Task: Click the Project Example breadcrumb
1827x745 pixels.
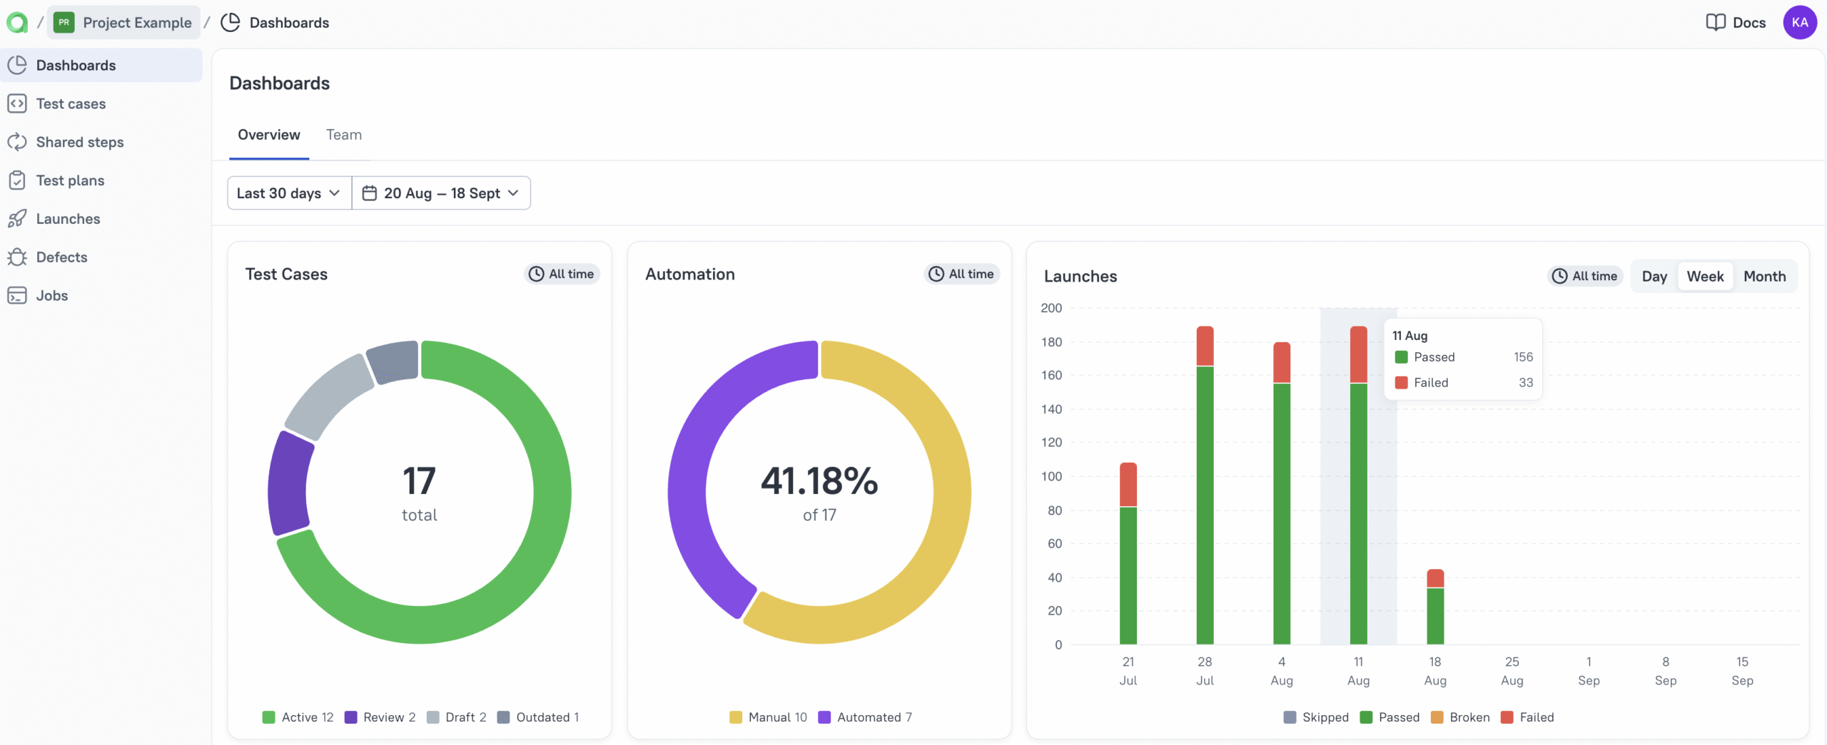Action: [123, 22]
